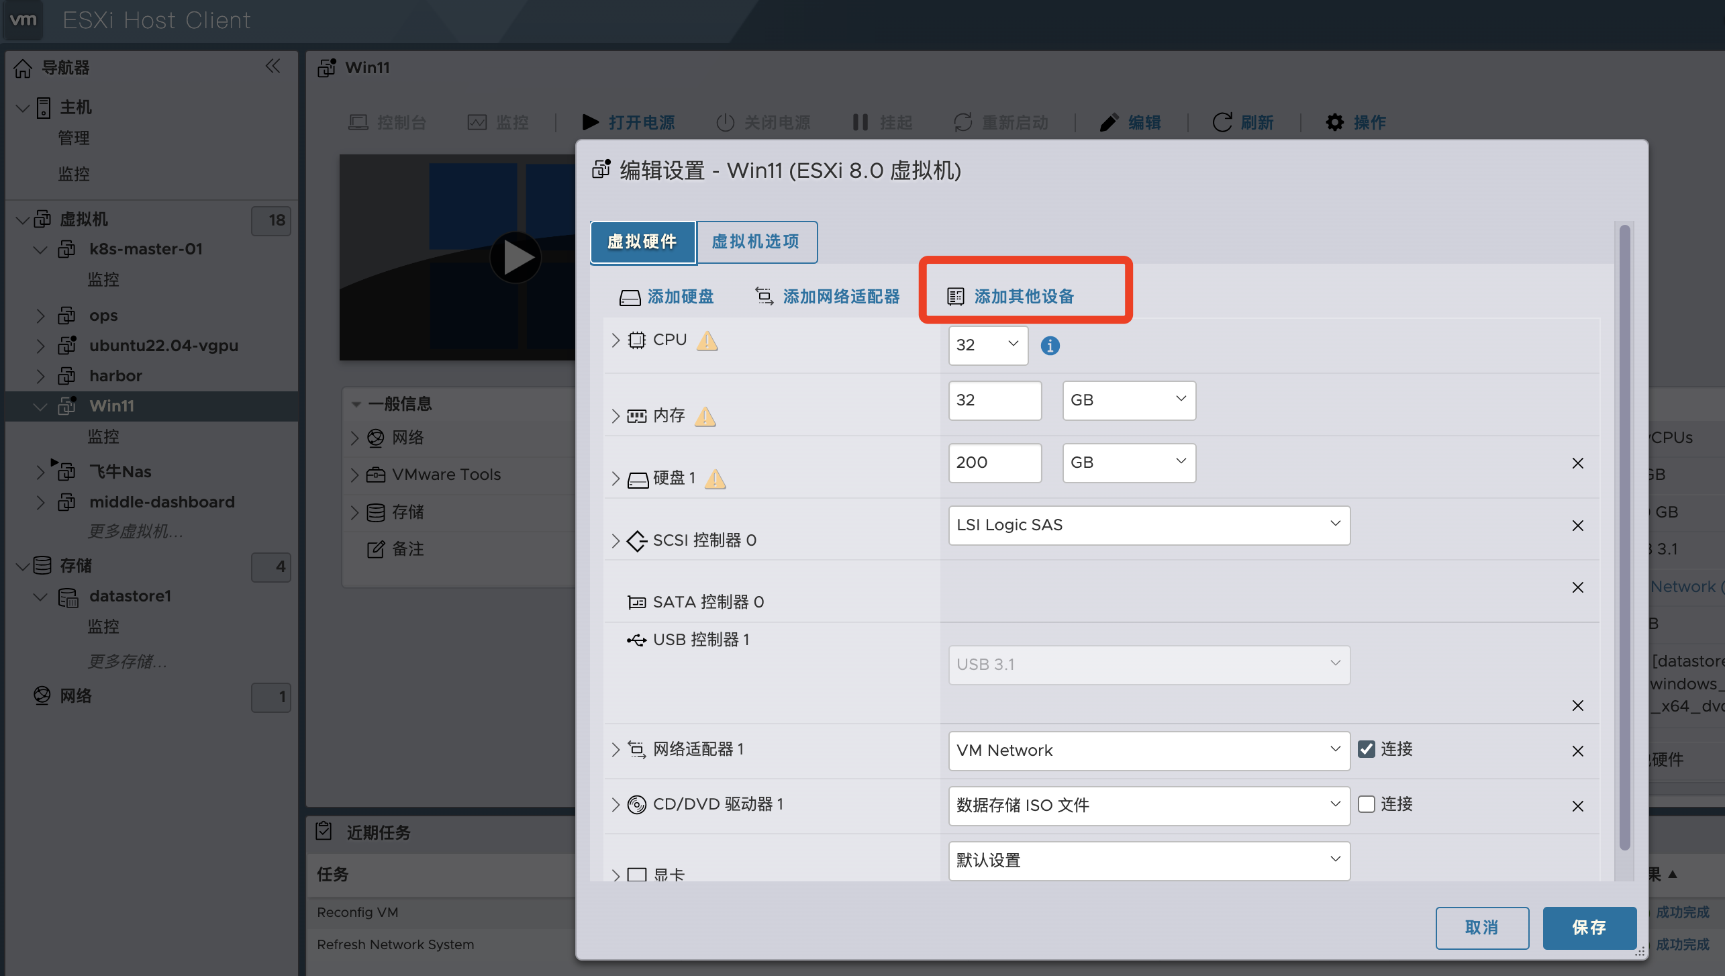The height and width of the screenshot is (976, 1725).
Task: Select the 虚拟硬件 tab
Action: pos(642,242)
